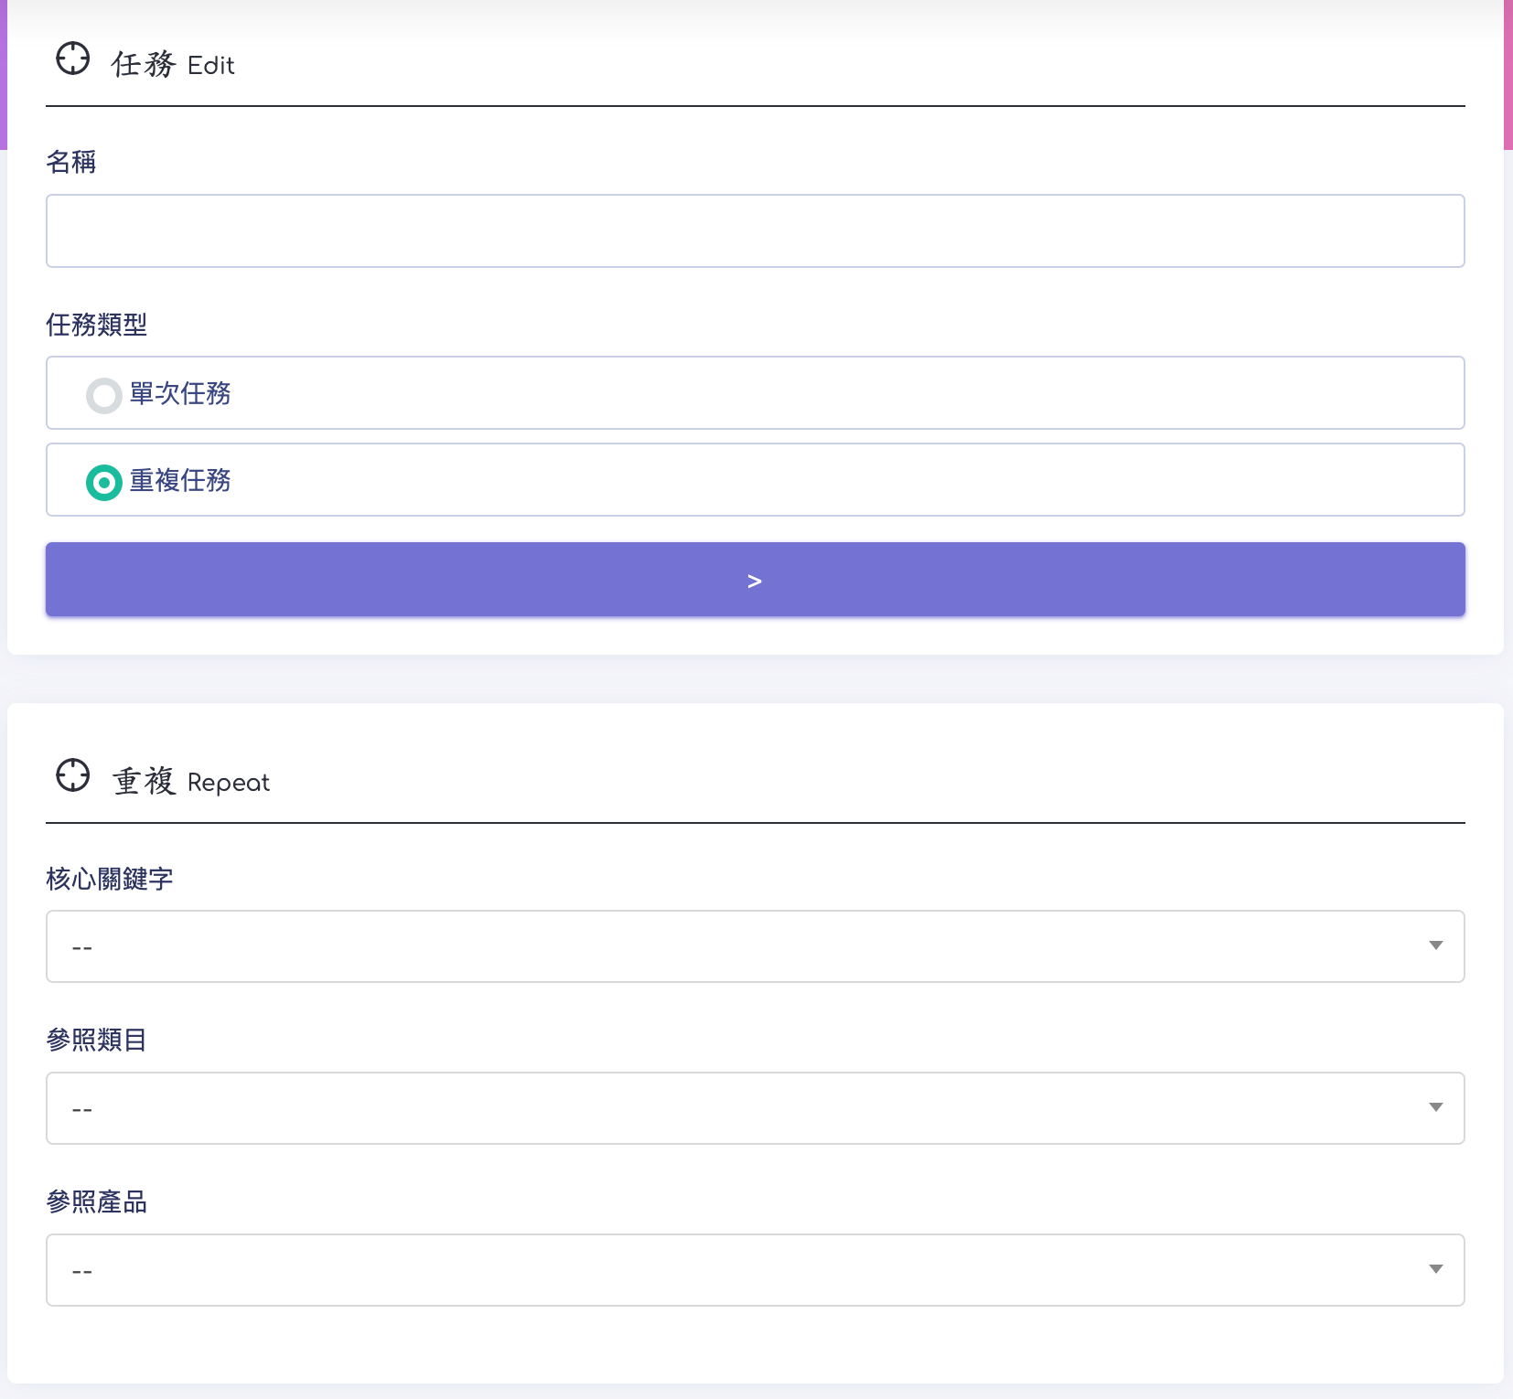Click the 任務 Edit section heading
This screenshot has width=1513, height=1399.
click(173, 65)
